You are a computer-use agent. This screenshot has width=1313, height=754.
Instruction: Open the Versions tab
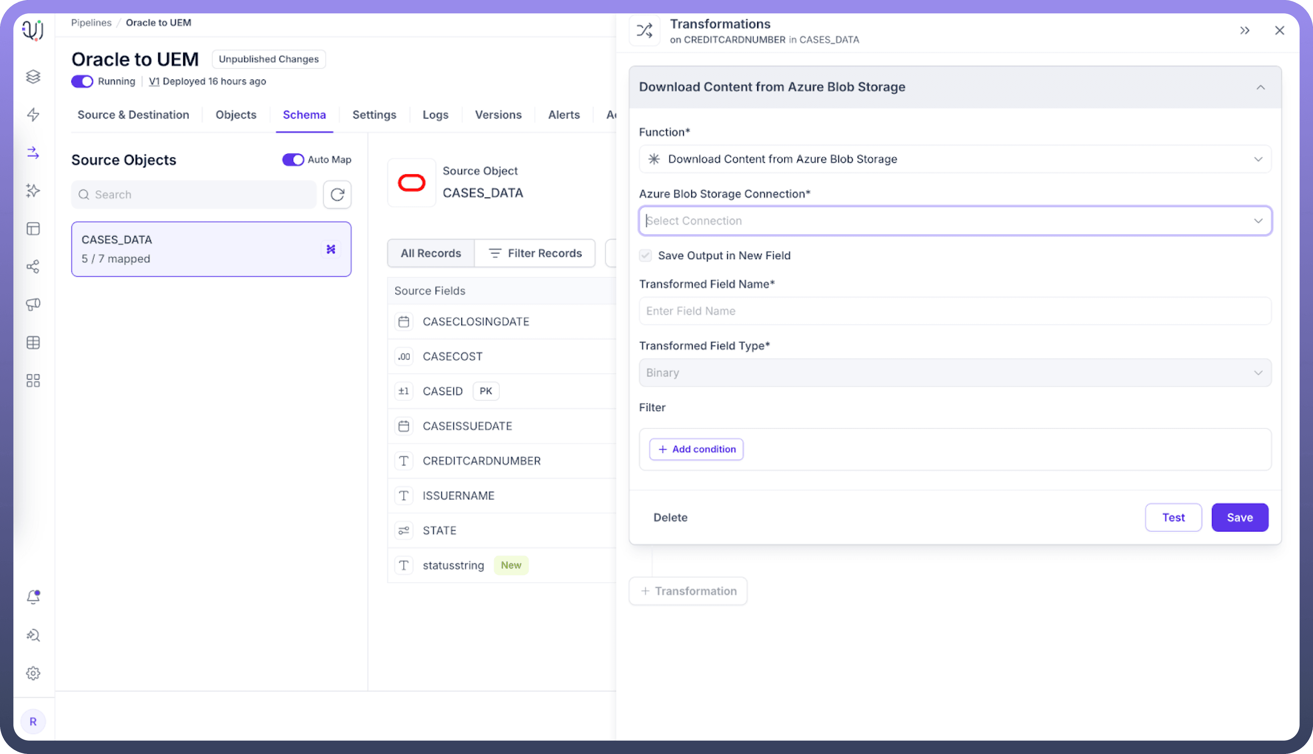[498, 115]
